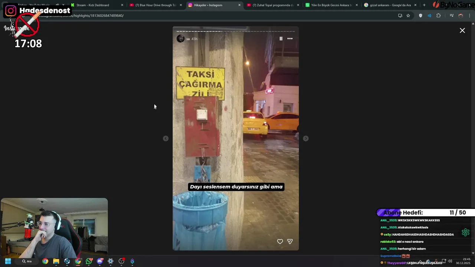Screen dimensions: 475x267
Task: Switch to the Zuhal Topal YouTube tab
Action: [x=273, y=5]
